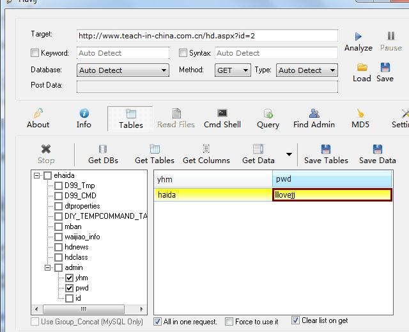Check the D99_CMD table checkbox
The height and width of the screenshot is (332, 409).
(58, 196)
